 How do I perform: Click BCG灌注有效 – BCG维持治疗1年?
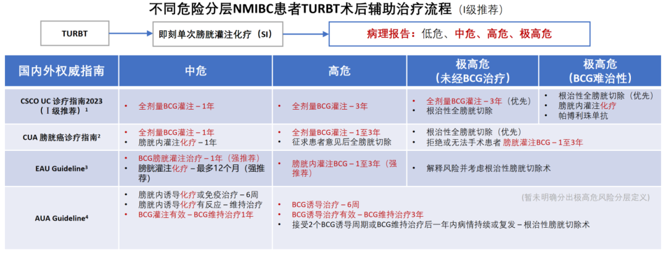pos(196,215)
